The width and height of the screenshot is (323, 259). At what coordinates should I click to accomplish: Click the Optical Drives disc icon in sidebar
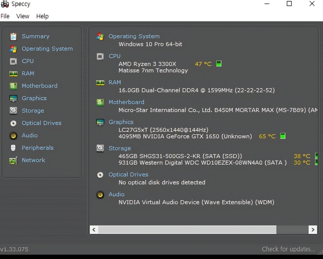pyautogui.click(x=13, y=123)
